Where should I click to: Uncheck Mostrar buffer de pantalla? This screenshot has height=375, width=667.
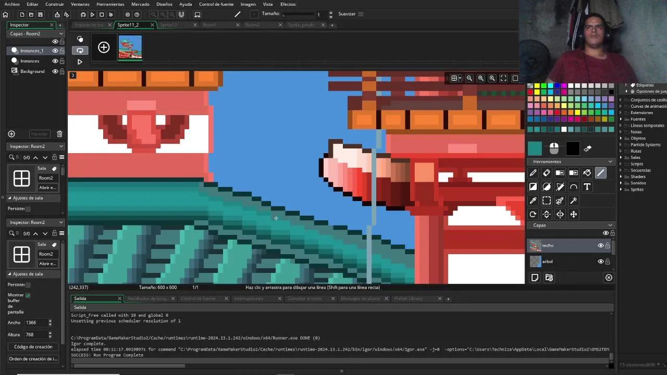[x=28, y=295]
